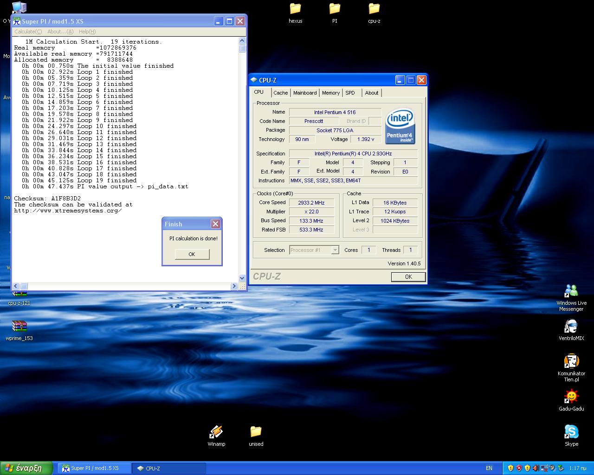594x475 pixels.
Task: Switch to the Cache tab in CPU-Z
Action: 280,93
